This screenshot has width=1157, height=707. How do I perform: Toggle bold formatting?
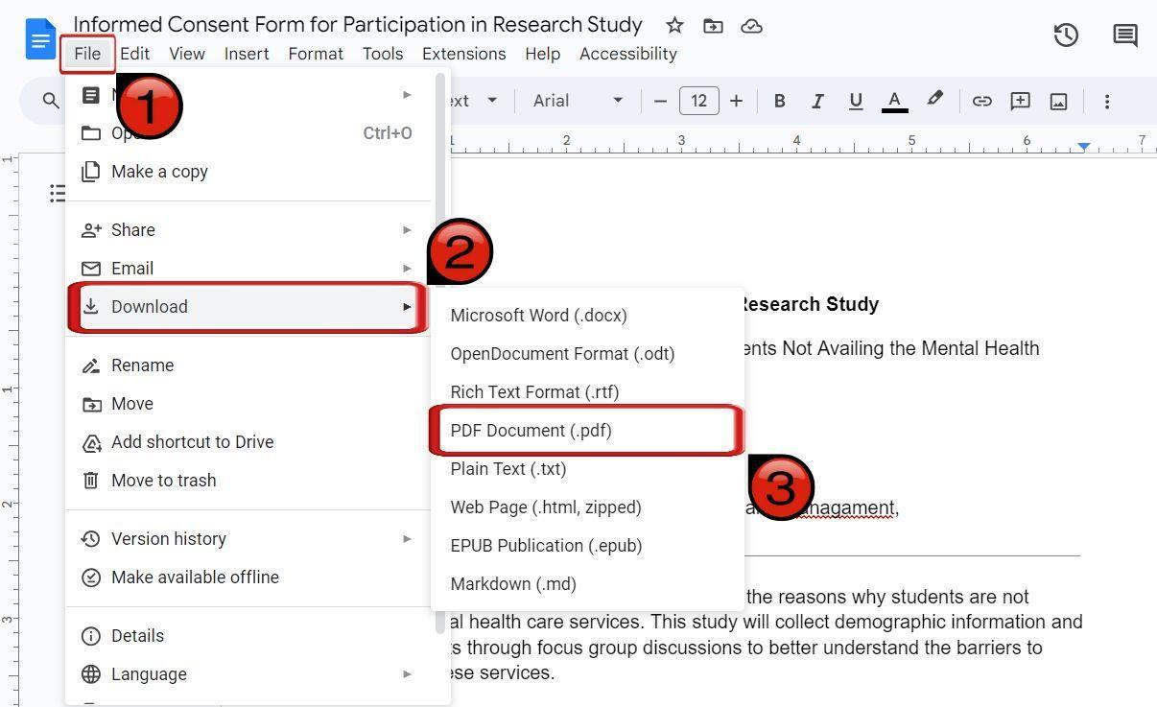click(x=779, y=101)
